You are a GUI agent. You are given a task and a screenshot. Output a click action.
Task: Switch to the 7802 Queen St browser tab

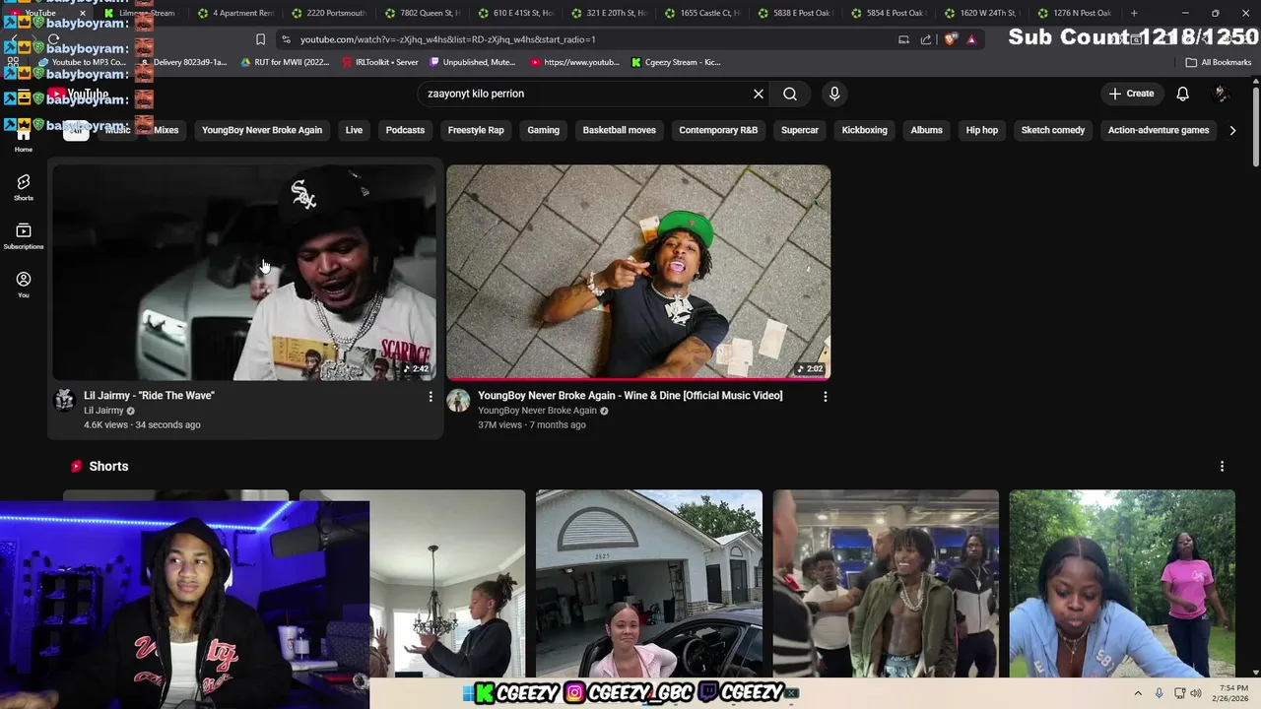[424, 13]
